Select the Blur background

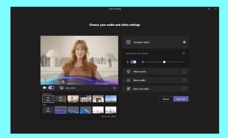pyautogui.click(x=61, y=99)
